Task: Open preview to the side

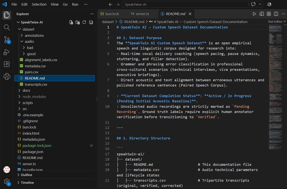Action: tap(262, 14)
